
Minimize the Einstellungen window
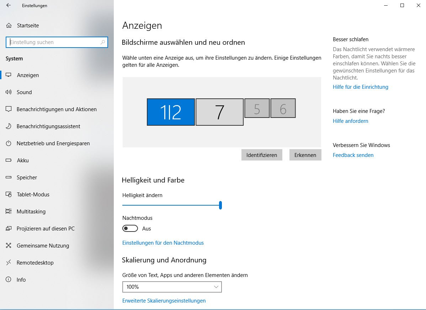tap(386, 5)
